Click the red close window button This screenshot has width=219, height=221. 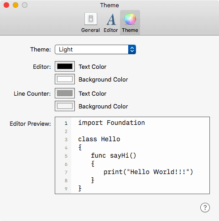coord(6,5)
